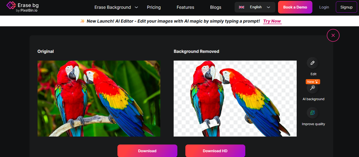Click the orange New badge

[313, 82]
